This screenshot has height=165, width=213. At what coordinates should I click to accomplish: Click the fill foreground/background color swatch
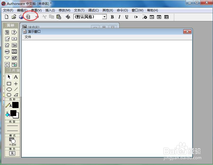click(x=15, y=114)
